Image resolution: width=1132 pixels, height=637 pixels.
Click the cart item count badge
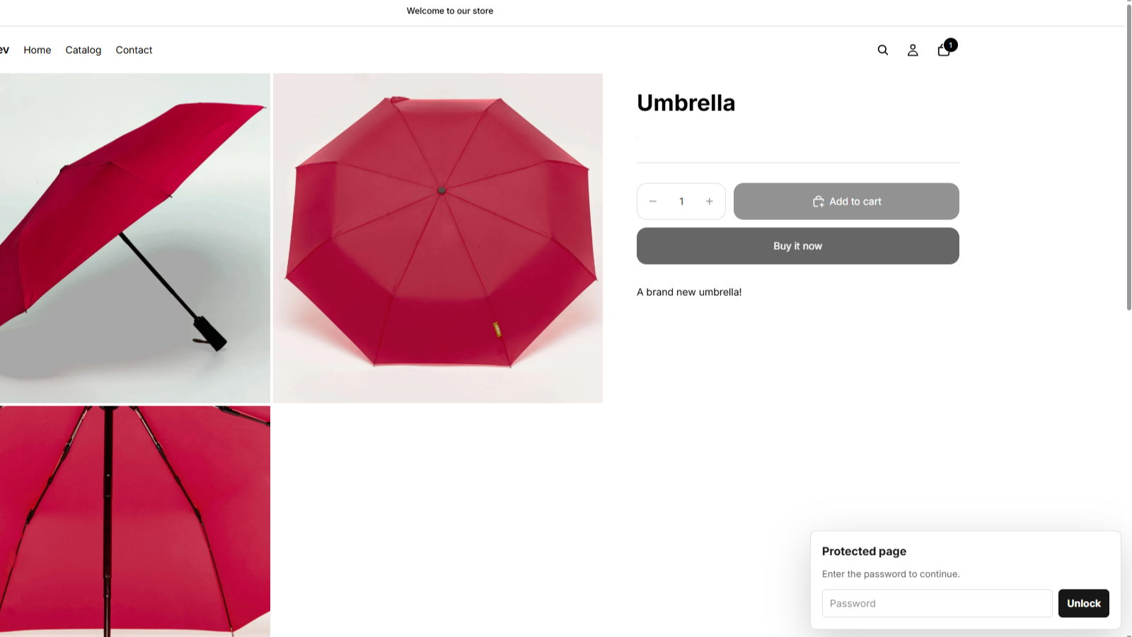951,45
